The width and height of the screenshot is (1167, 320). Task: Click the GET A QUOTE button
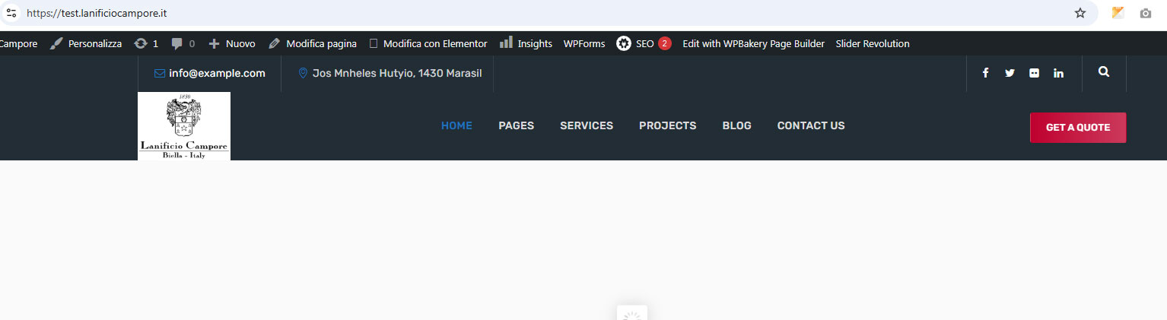click(x=1077, y=128)
